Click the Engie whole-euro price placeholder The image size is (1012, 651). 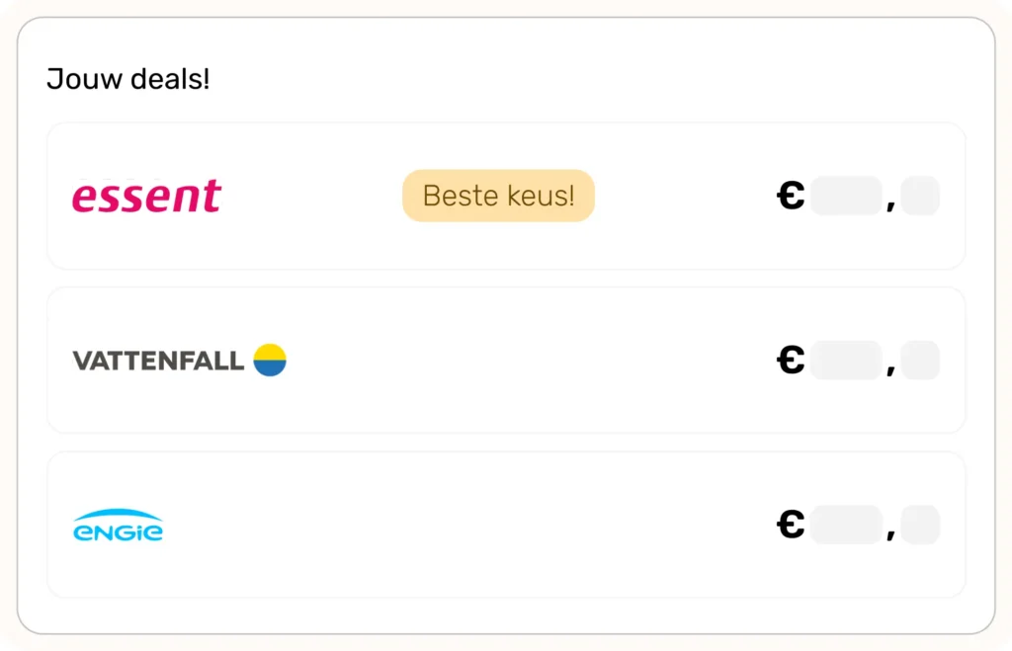pyautogui.click(x=846, y=525)
